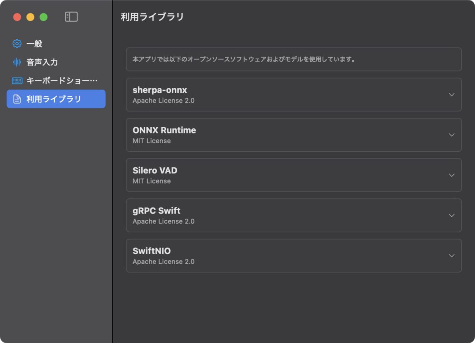Toggle the sidebar panel icon
This screenshot has width=475, height=343.
[x=71, y=17]
